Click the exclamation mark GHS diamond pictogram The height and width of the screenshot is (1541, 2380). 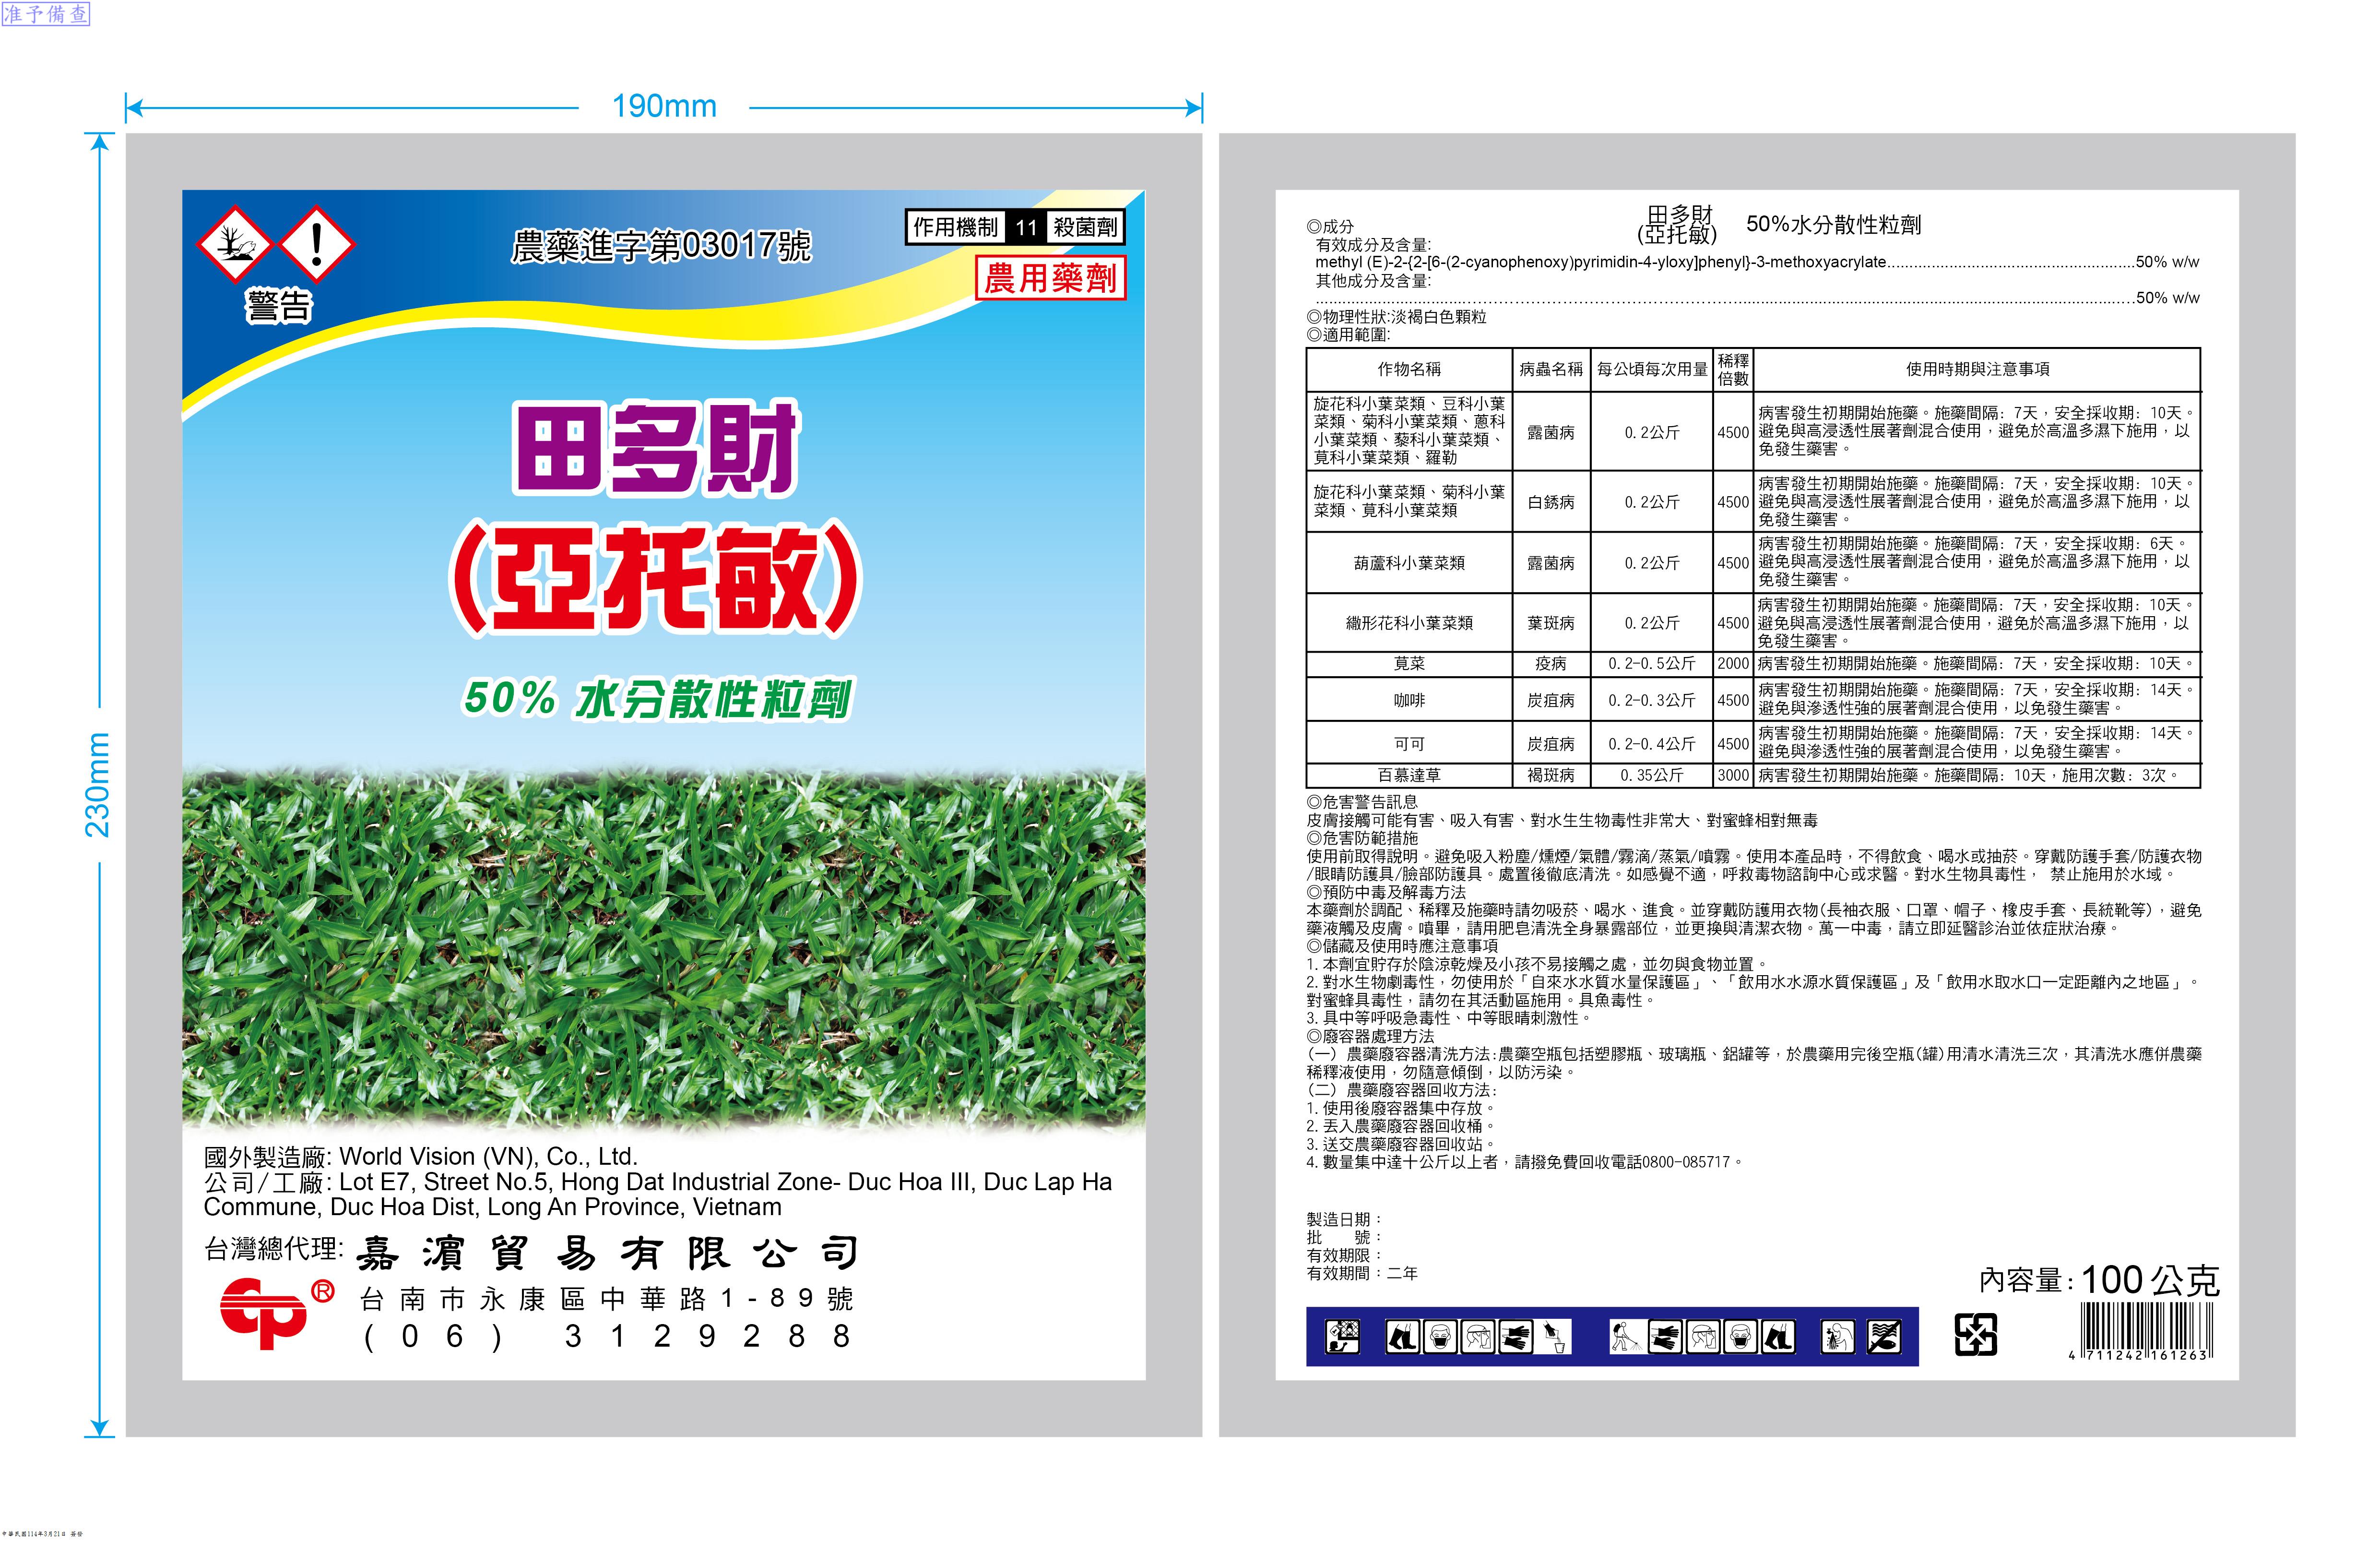[x=316, y=244]
